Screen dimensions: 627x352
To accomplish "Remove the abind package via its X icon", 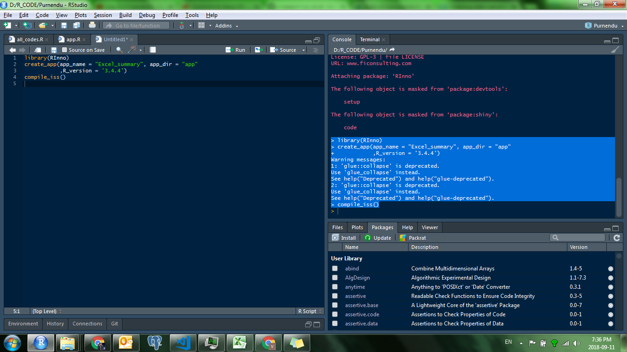I will click(x=610, y=269).
